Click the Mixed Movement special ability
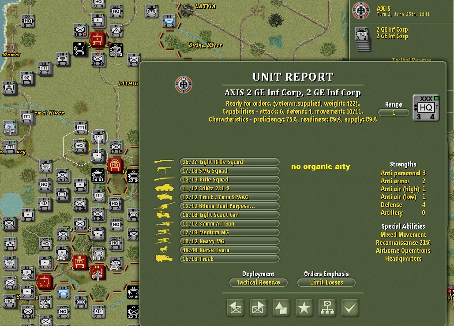The width and height of the screenshot is (454, 326). (403, 235)
